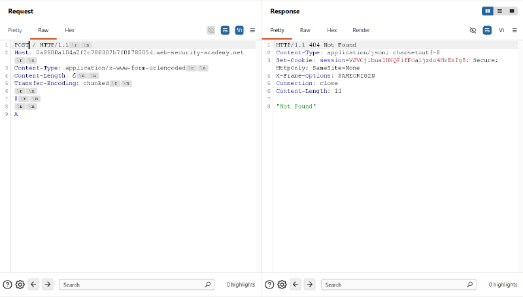Click application/x-www-form-urlencoded value
The image size is (523, 297).
point(125,68)
